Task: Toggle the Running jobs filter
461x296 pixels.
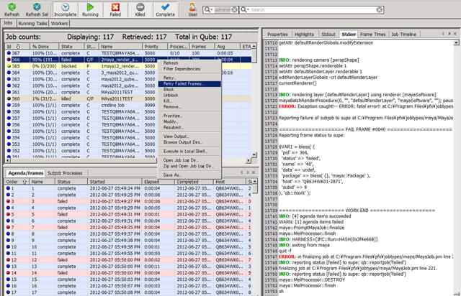Action: (90, 9)
